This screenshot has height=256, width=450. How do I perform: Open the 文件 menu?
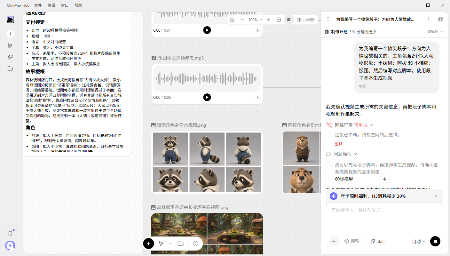pos(38,5)
